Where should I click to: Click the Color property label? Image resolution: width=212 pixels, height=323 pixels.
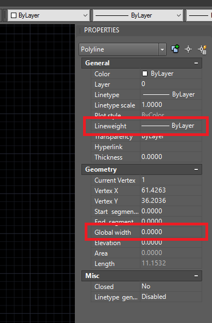tap(102, 74)
